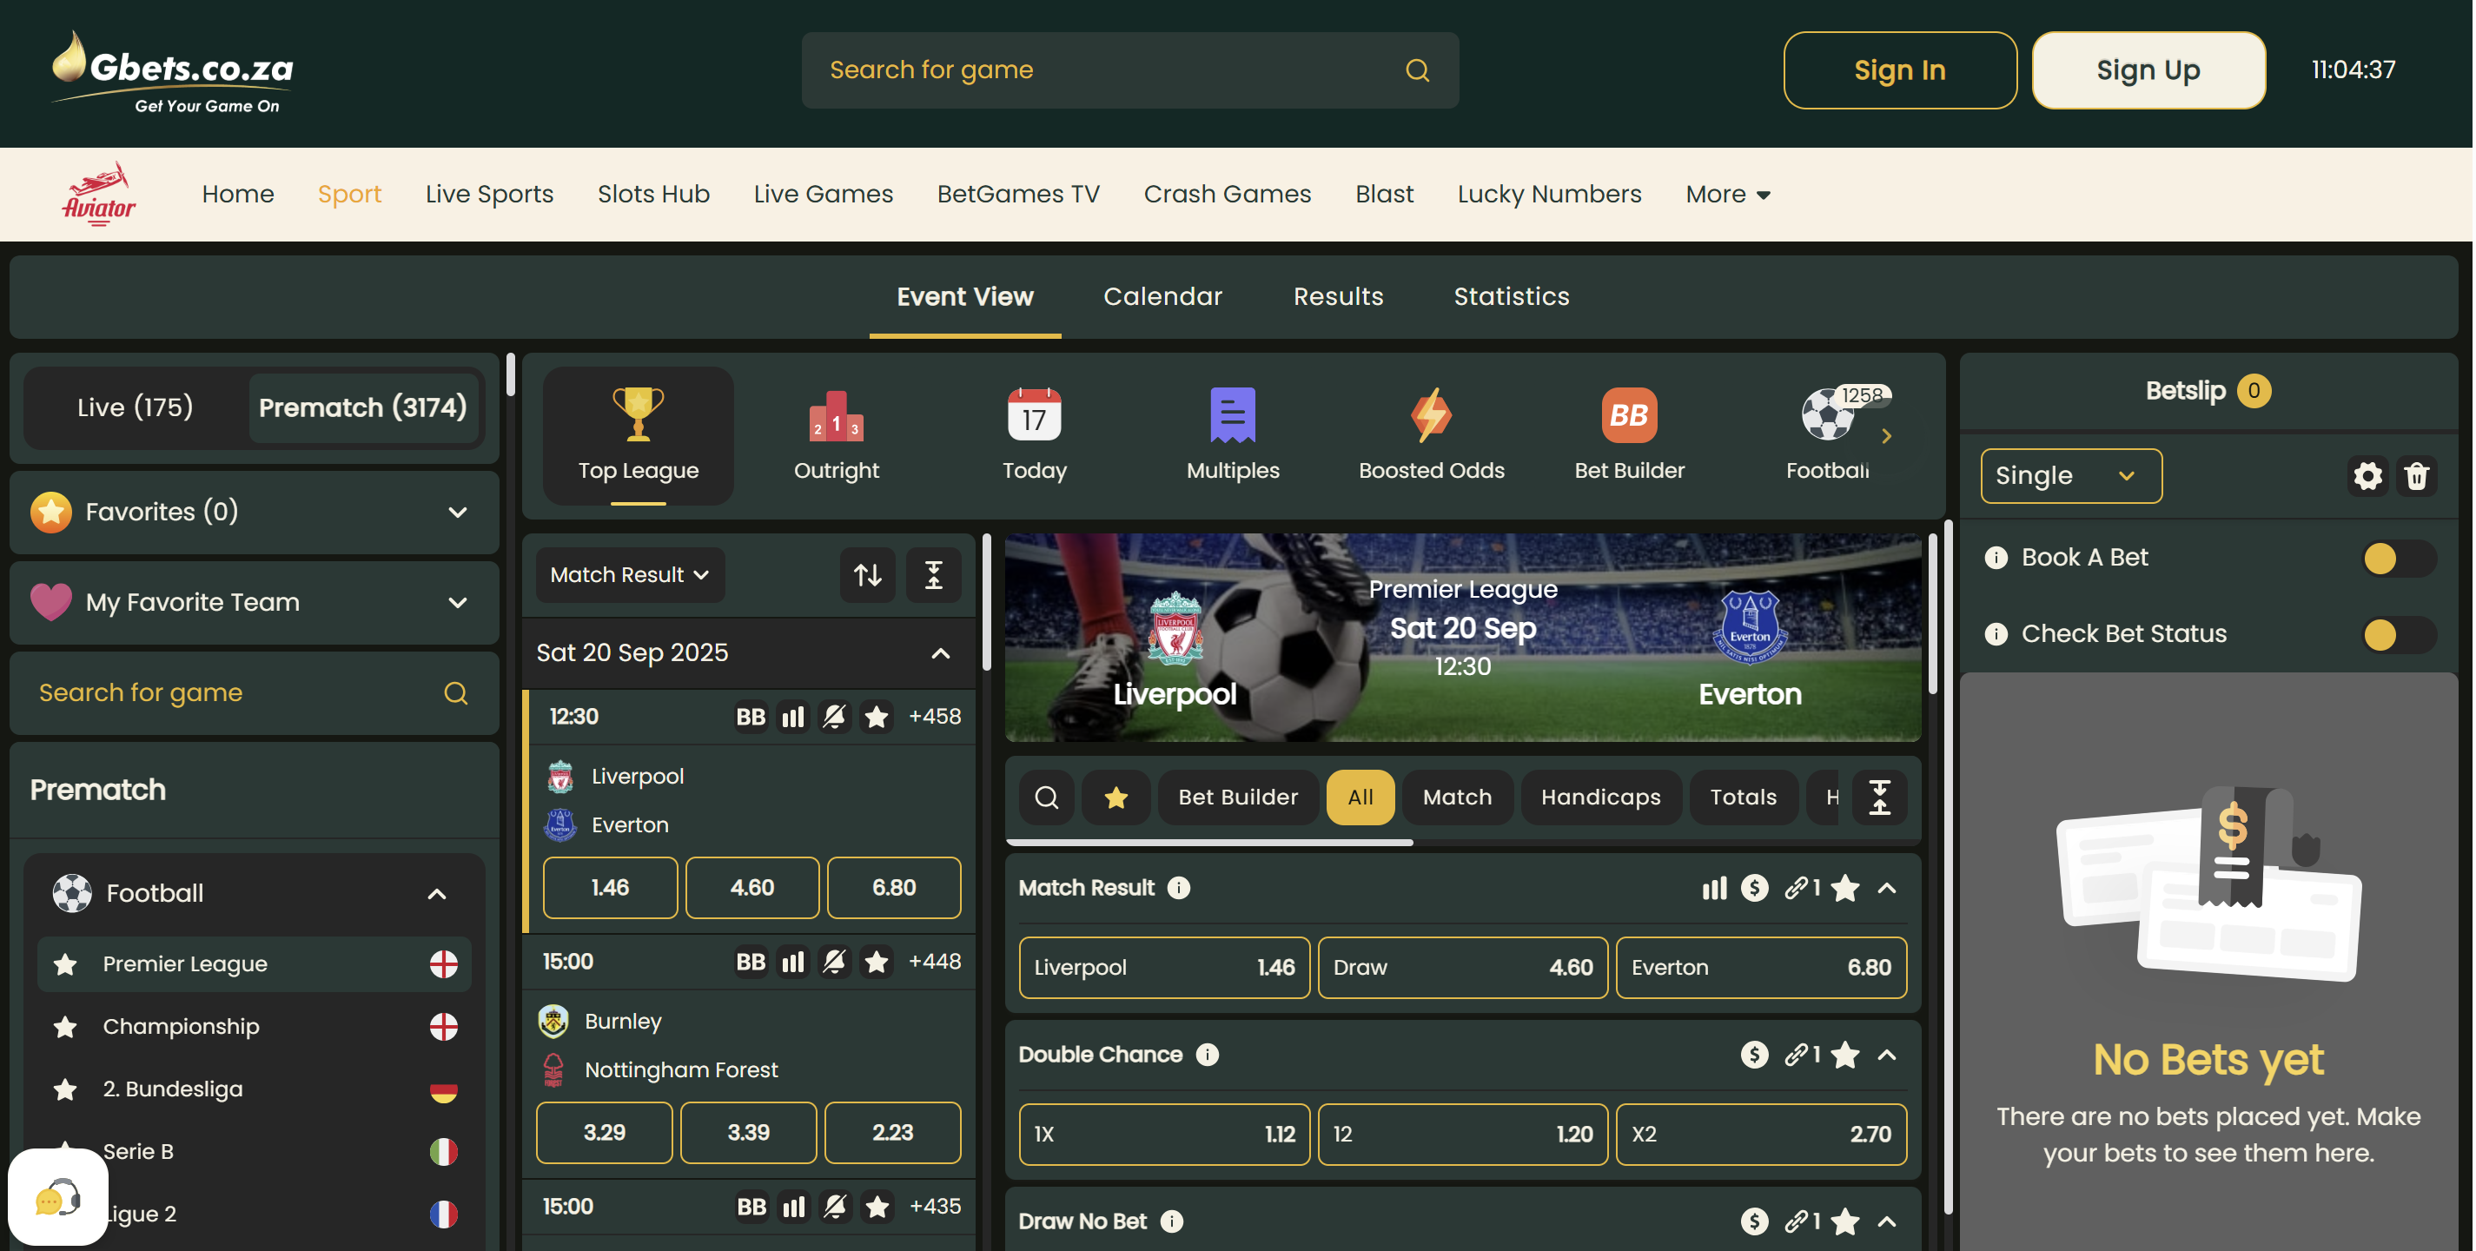Switch to the Calendar tab
This screenshot has width=2476, height=1251.
1162,296
